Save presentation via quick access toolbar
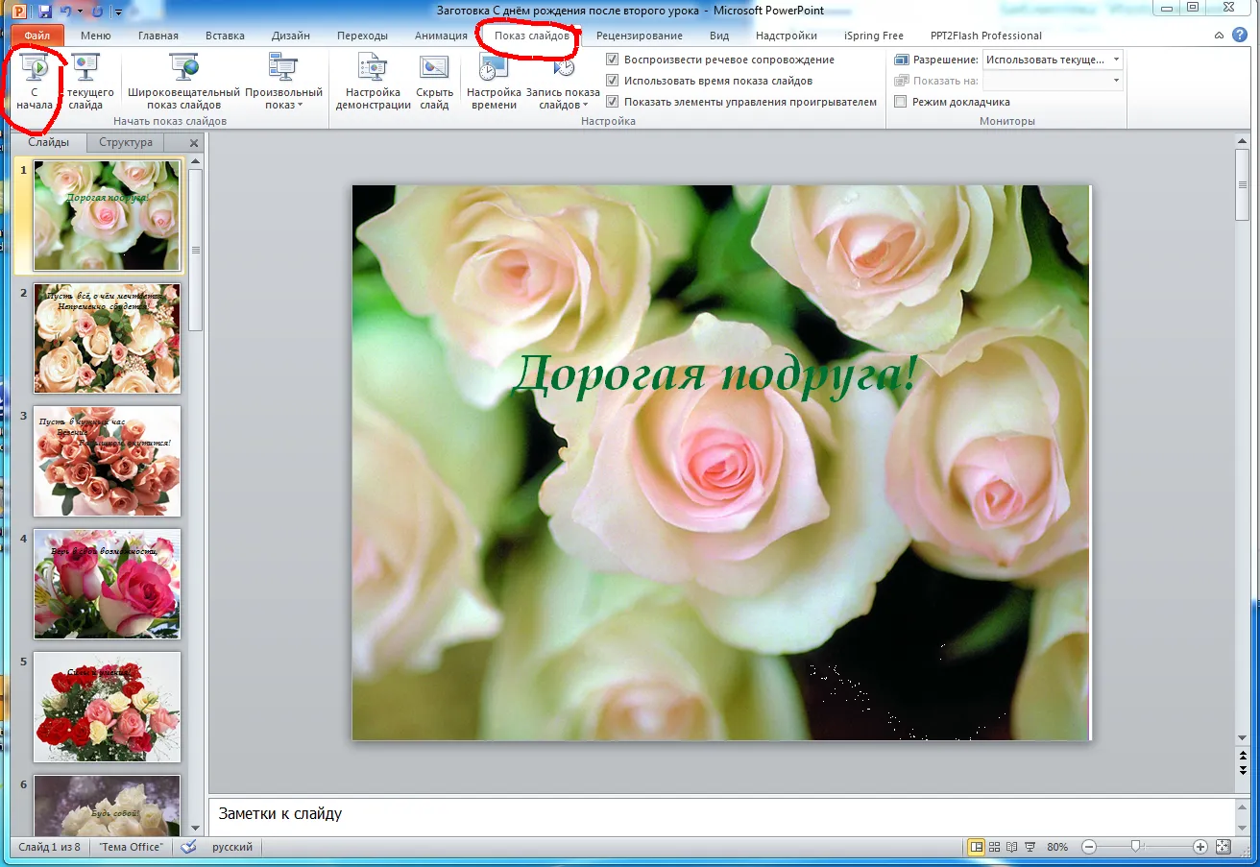This screenshot has width=1260, height=867. (x=44, y=11)
